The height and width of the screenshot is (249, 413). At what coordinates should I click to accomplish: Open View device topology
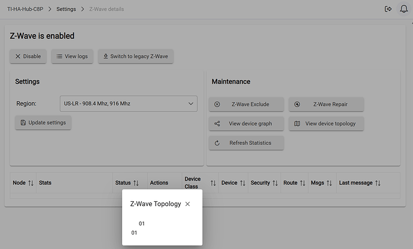326,123
